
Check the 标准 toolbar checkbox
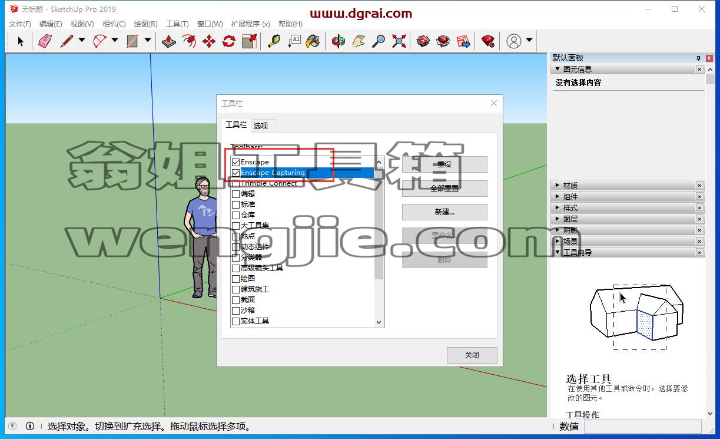point(236,204)
